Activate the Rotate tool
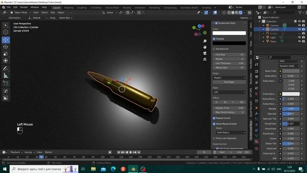The height and width of the screenshot is (173, 307). click(5, 47)
